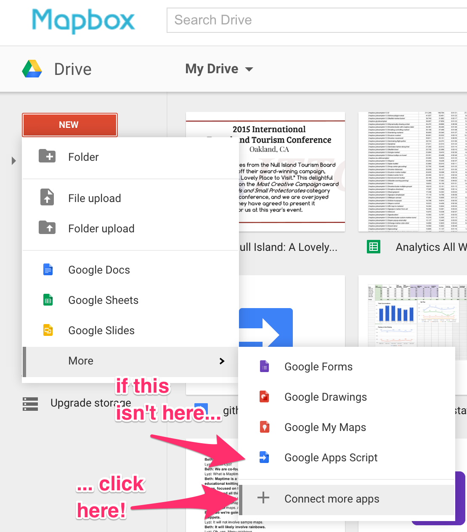Viewport: 467px width, 532px height.
Task: Click the red NEW button
Action: [69, 125]
